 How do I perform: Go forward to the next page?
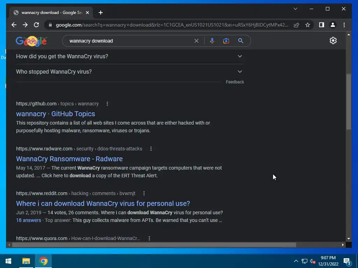coord(25,25)
